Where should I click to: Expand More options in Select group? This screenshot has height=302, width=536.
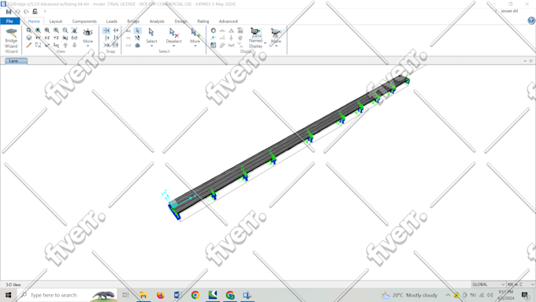(195, 38)
